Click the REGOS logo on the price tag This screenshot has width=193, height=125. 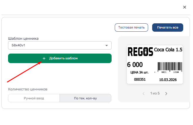pos(140,52)
